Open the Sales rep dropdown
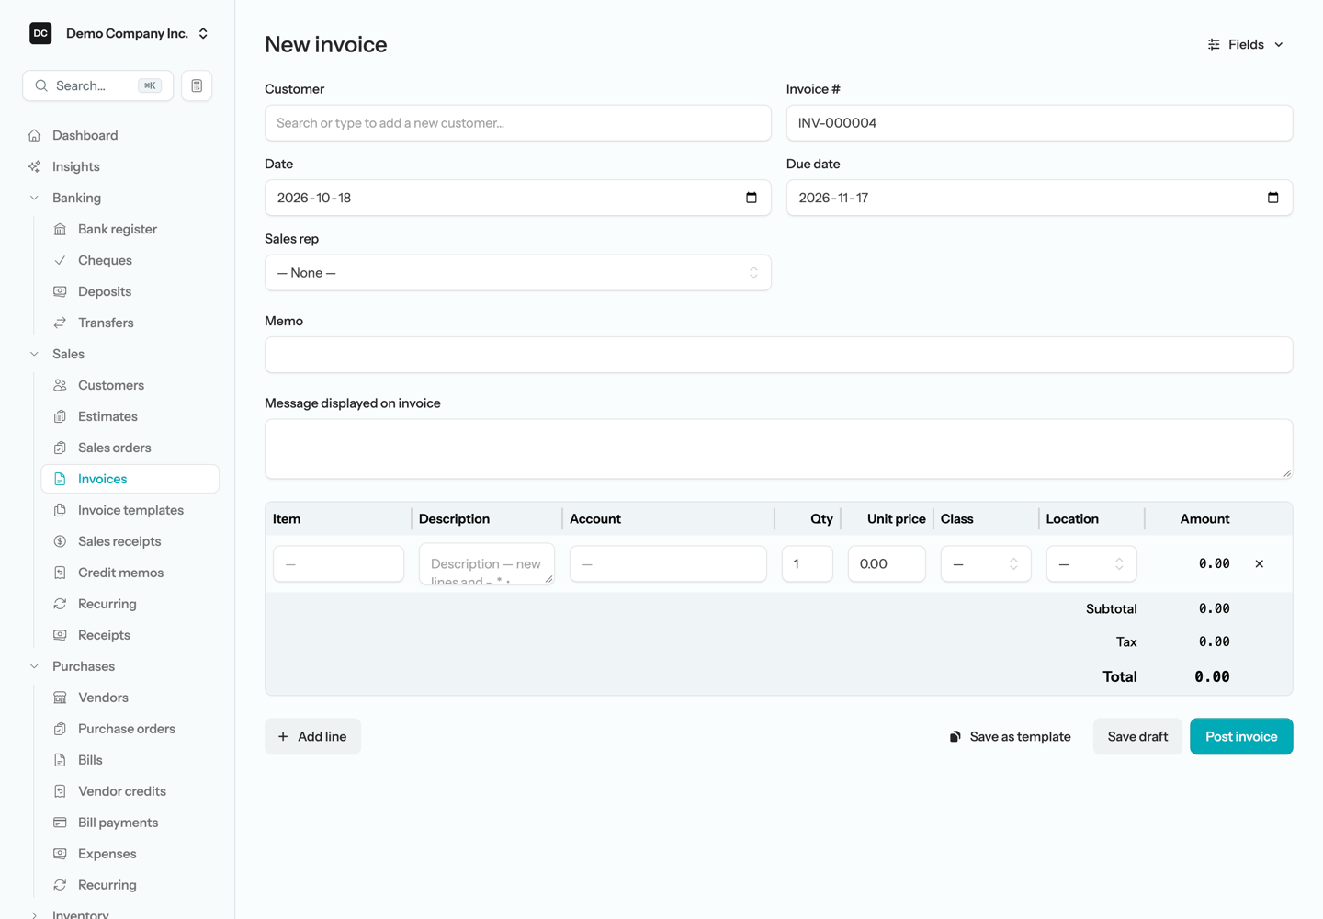 click(518, 273)
